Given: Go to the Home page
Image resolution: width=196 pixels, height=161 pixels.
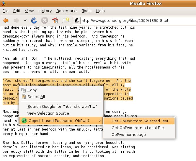Looking at the screenshot, I should (55, 20).
